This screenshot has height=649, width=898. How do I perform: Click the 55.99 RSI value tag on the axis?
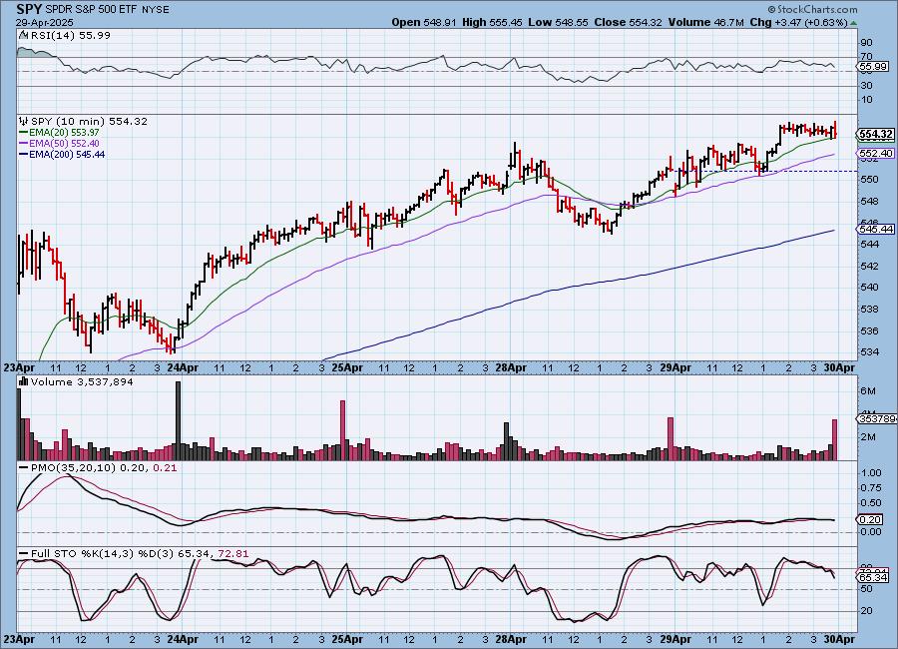874,67
